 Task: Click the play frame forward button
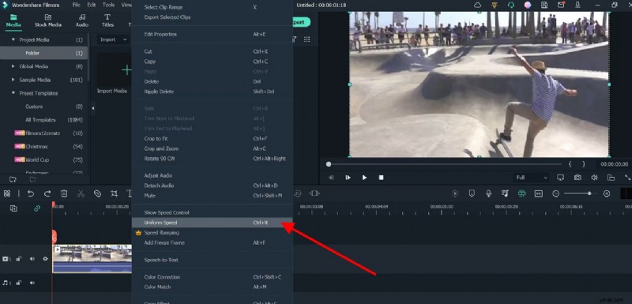[x=348, y=178]
